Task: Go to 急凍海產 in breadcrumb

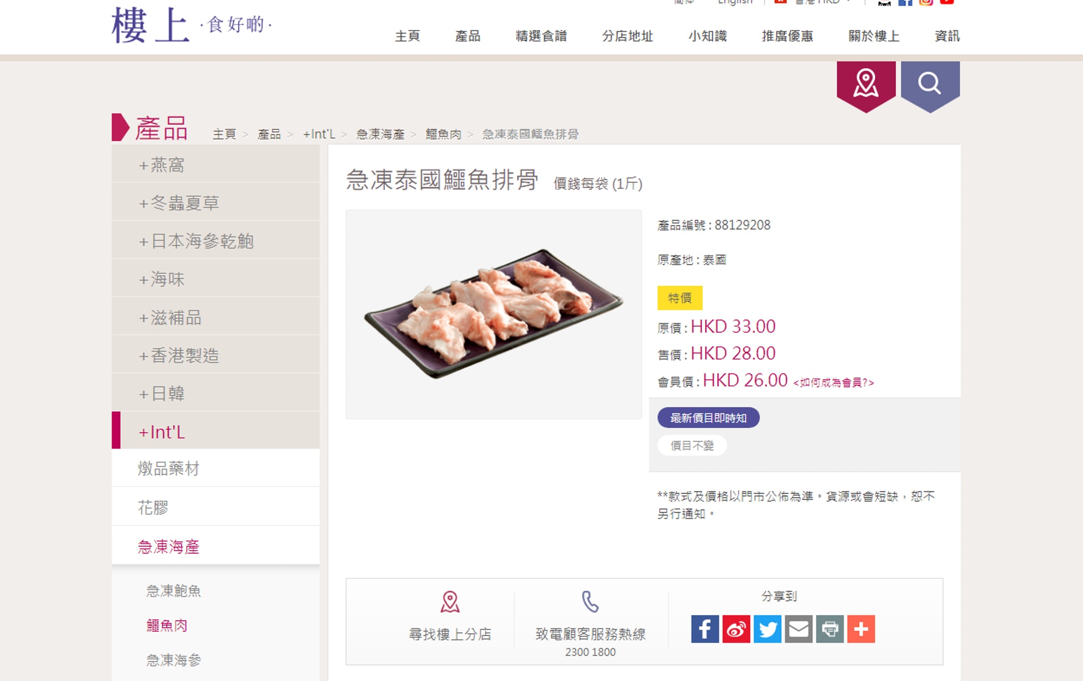Action: click(x=380, y=134)
